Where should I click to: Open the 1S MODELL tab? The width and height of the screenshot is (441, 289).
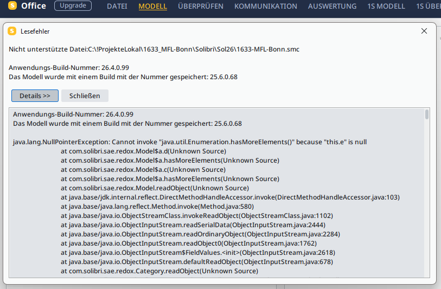tap(386, 6)
